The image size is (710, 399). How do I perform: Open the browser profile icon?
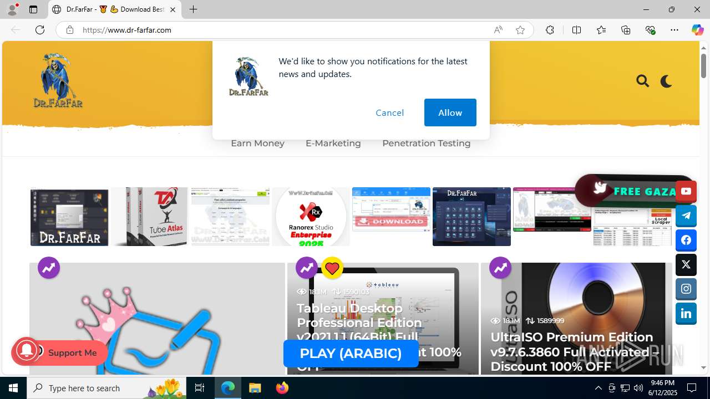(x=12, y=9)
